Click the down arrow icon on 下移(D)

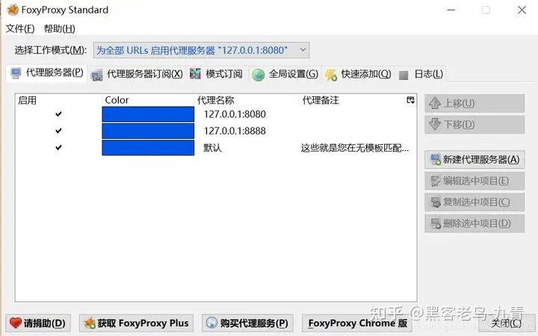pos(435,124)
